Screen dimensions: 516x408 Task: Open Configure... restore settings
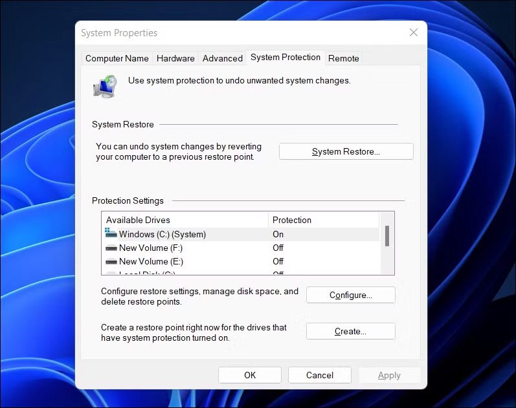pos(351,295)
